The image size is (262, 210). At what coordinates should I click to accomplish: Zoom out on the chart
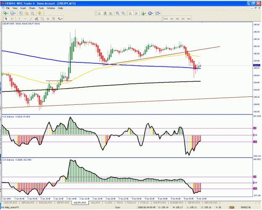pyautogui.click(x=123, y=13)
